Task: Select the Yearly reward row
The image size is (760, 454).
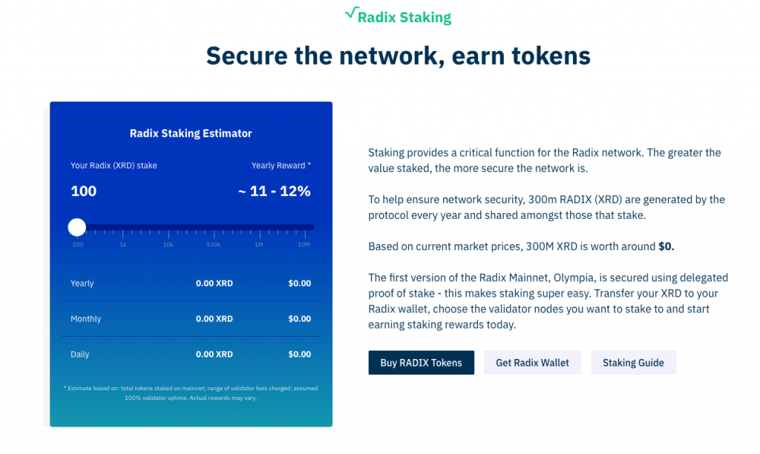Action: [191, 283]
